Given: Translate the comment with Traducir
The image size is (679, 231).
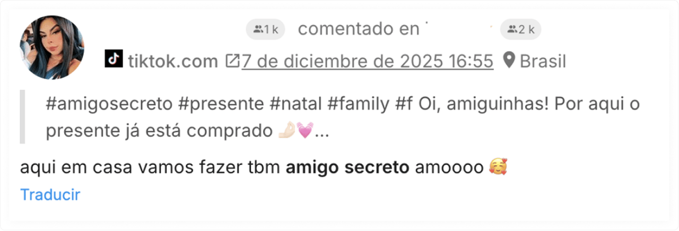Looking at the screenshot, I should [x=50, y=194].
